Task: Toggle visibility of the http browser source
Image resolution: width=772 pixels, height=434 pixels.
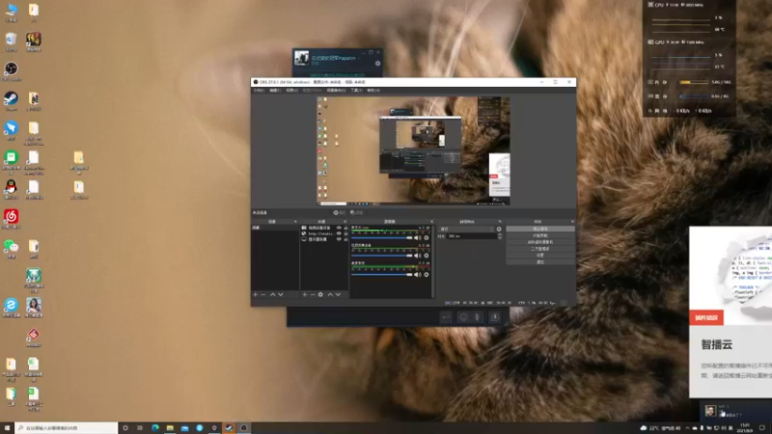Action: coord(340,233)
